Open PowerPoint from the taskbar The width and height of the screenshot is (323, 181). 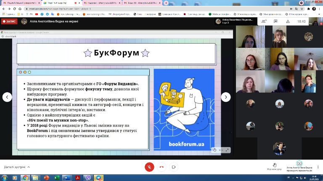[x=46, y=178]
